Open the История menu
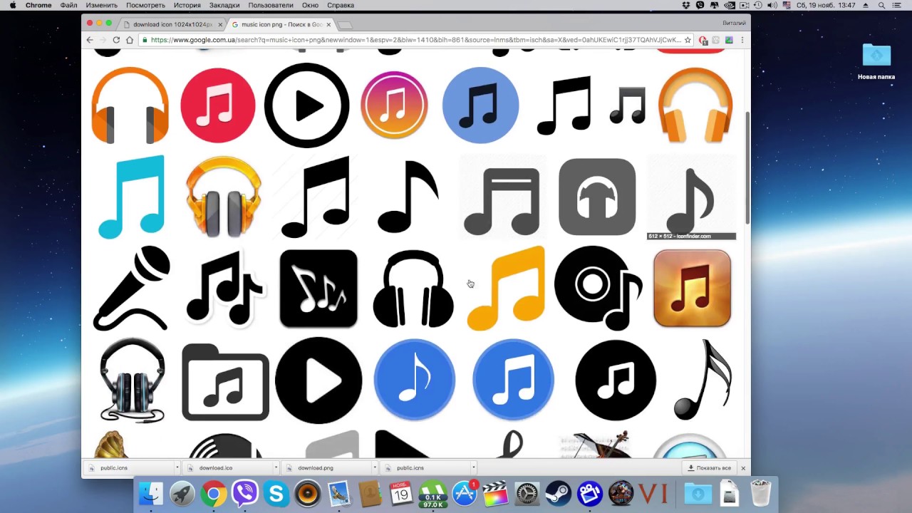912x513 pixels. click(187, 5)
